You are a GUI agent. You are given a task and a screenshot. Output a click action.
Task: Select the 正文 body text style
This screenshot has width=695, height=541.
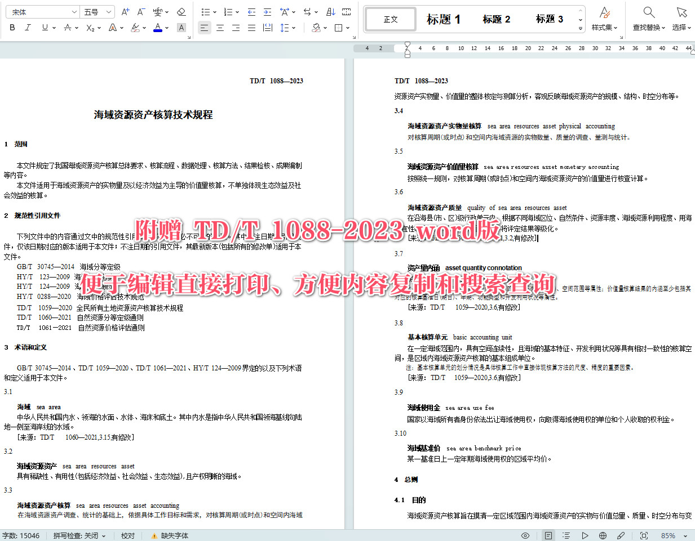pos(390,19)
